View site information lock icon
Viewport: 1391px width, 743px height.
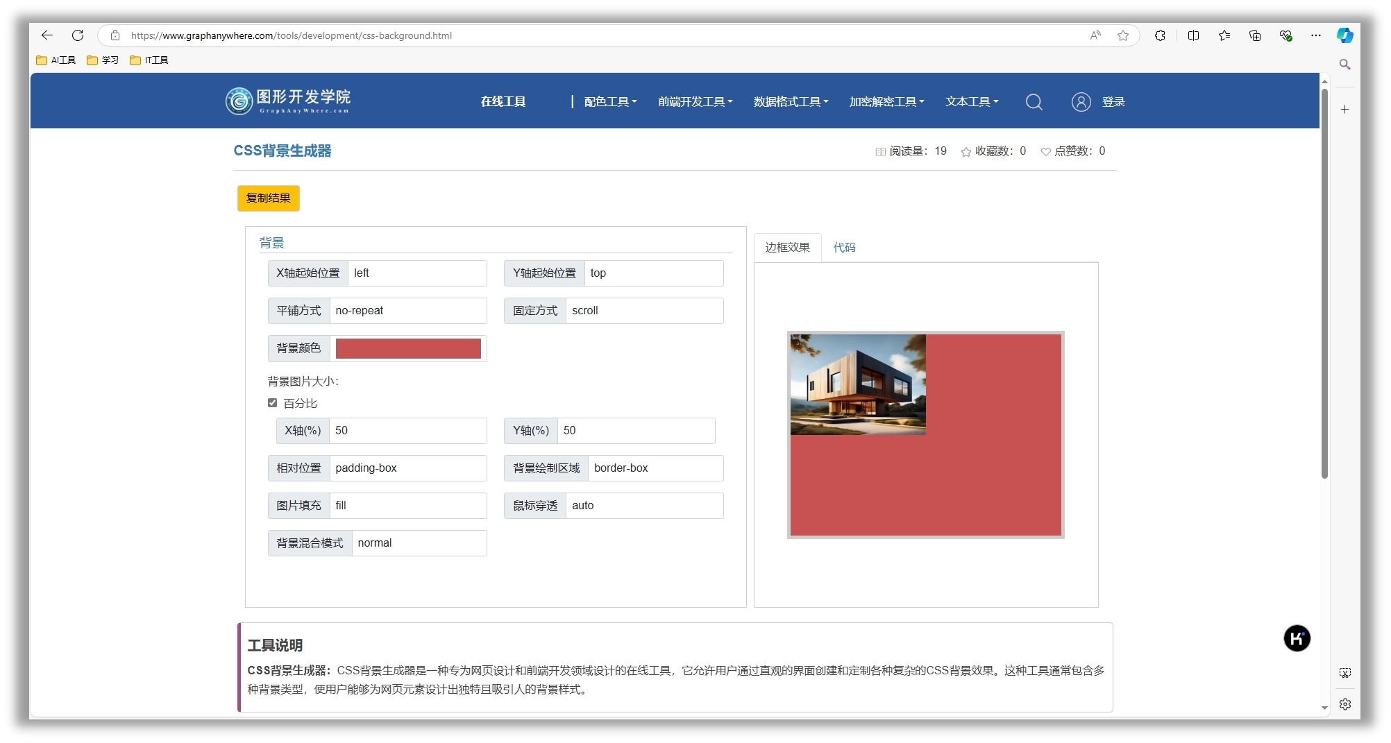tap(115, 35)
